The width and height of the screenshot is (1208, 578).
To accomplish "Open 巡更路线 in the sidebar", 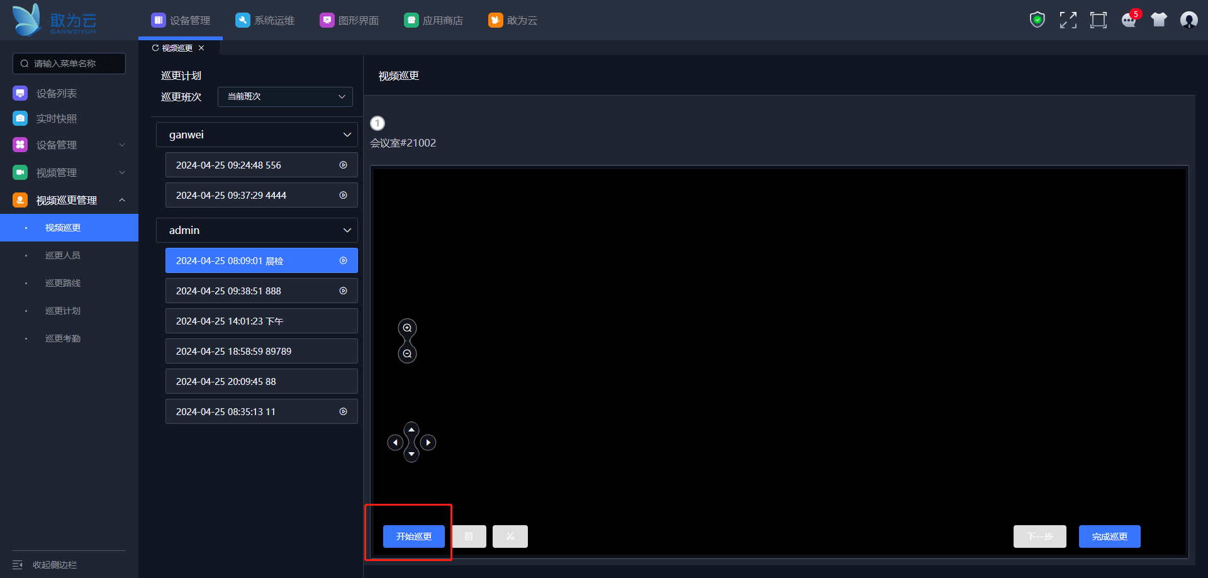I will click(x=69, y=283).
